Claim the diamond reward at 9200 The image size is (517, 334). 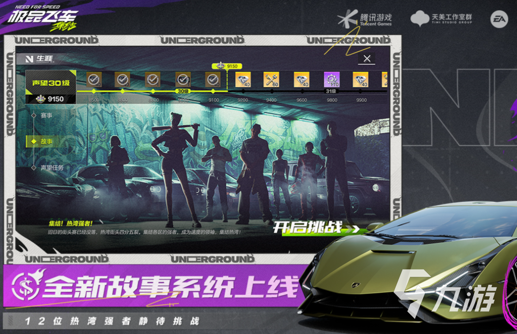(x=242, y=79)
